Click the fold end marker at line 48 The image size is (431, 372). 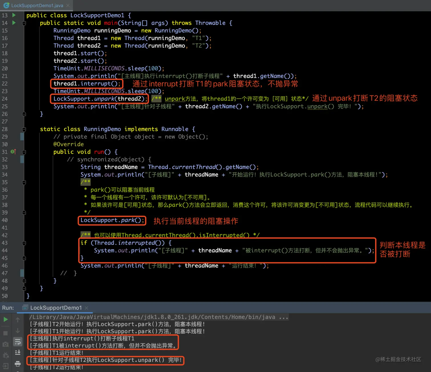[24, 281]
